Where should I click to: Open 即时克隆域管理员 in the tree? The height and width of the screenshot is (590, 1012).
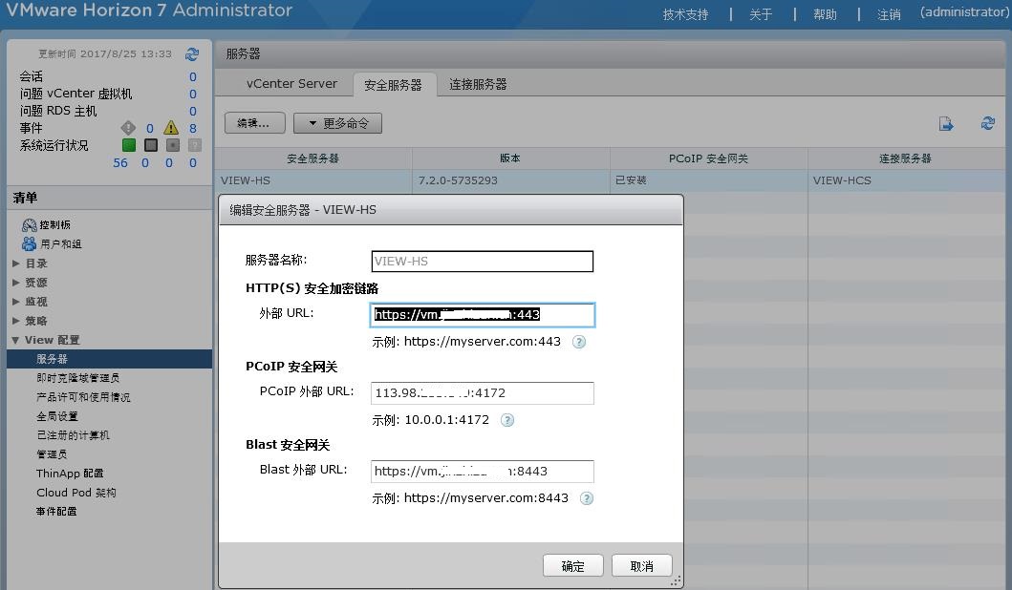77,378
